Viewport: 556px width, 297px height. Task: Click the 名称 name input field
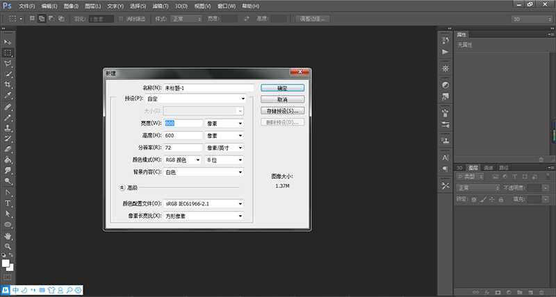(x=208, y=88)
